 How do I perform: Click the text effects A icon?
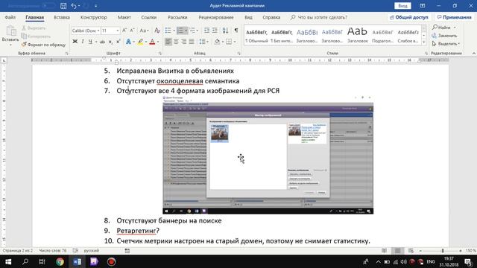(128, 42)
